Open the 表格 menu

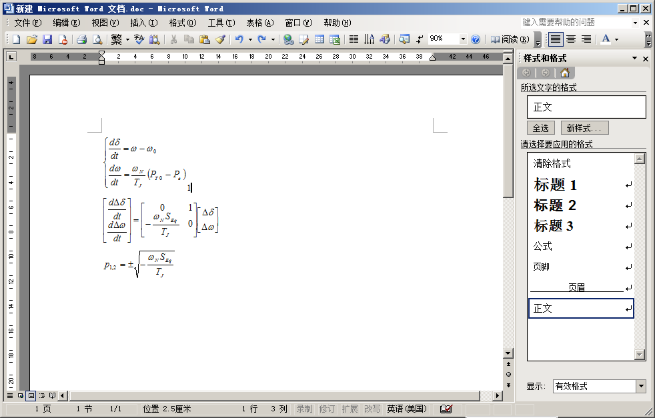[x=260, y=23]
